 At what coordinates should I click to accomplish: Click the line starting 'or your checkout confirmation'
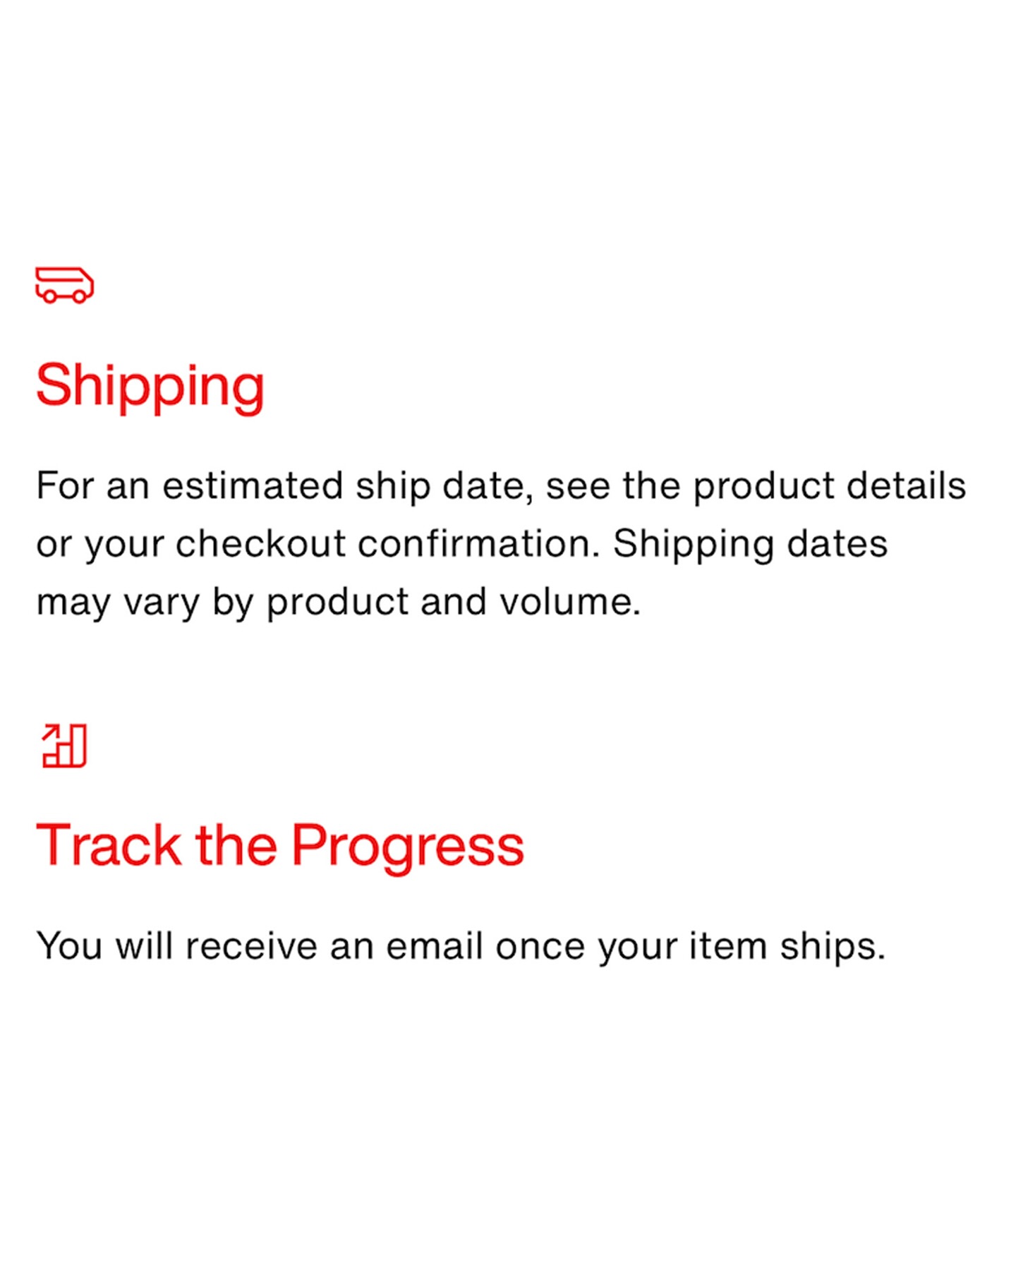462,544
